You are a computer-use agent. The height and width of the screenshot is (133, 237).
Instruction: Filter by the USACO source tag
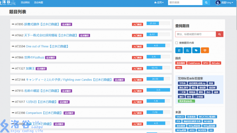coord(181,117)
